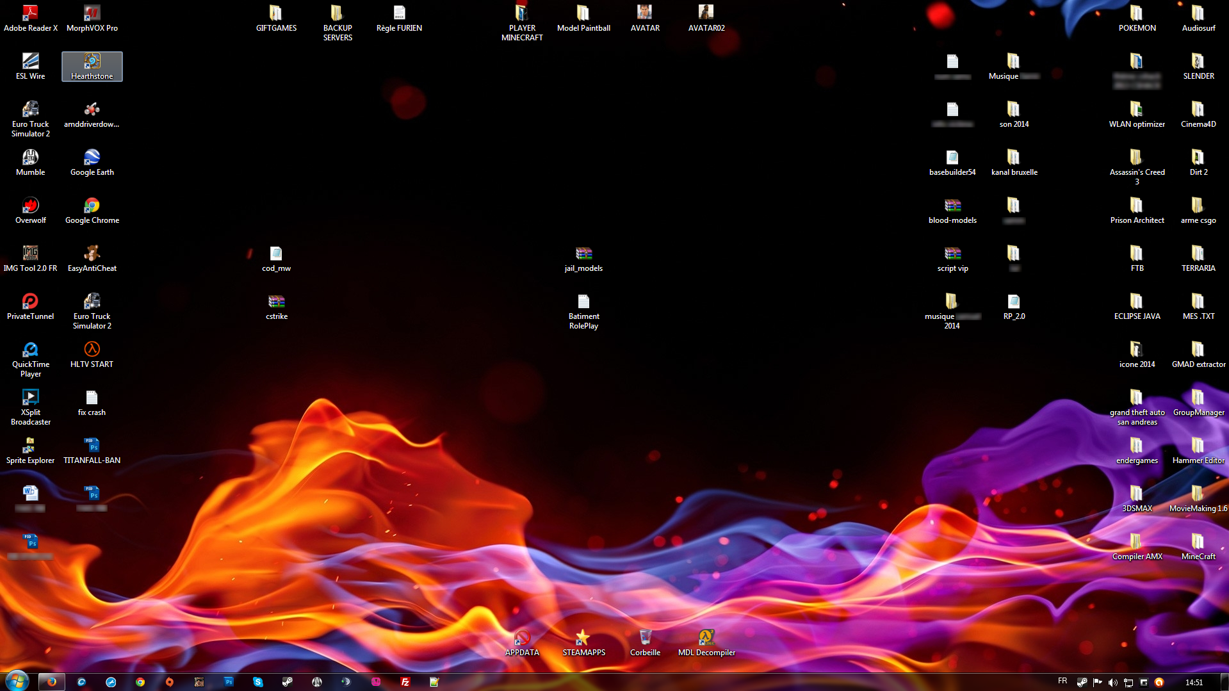The height and width of the screenshot is (691, 1229).
Task: Launch MorphVOX Pro from the desktop
Action: click(92, 18)
